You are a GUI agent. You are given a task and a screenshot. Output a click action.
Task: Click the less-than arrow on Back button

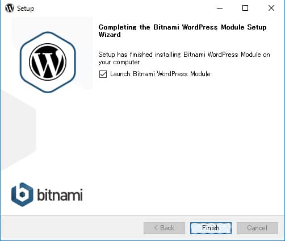[156, 228]
